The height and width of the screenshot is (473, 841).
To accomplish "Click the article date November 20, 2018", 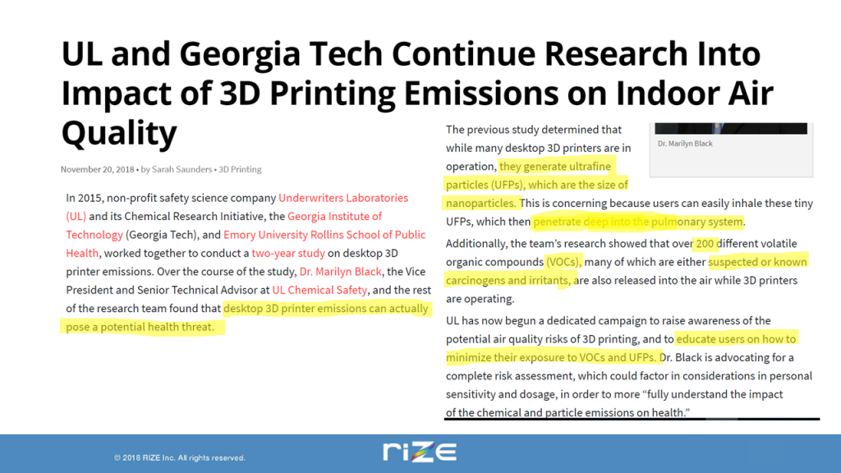I will pyautogui.click(x=97, y=169).
